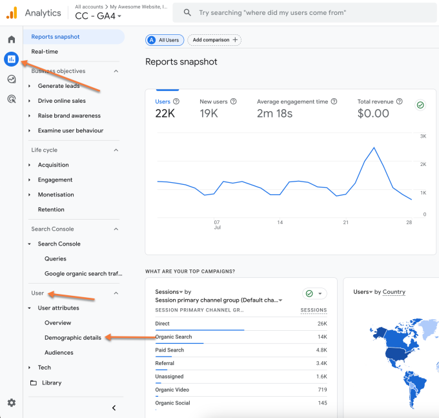Click help icon beside Average engagement time
439x418 pixels.
tap(334, 101)
